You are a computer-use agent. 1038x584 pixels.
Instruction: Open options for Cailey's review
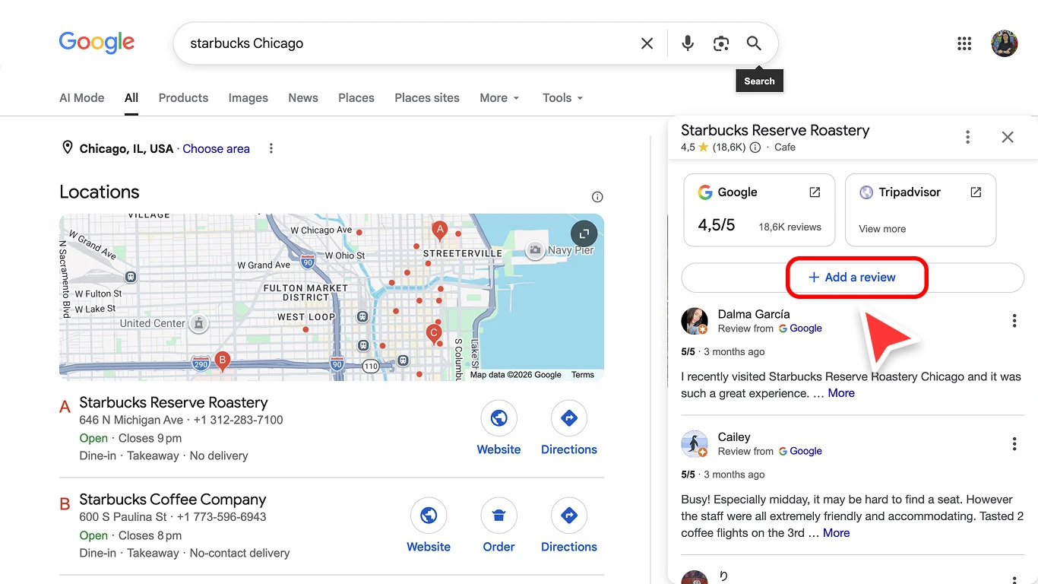[x=1014, y=444]
